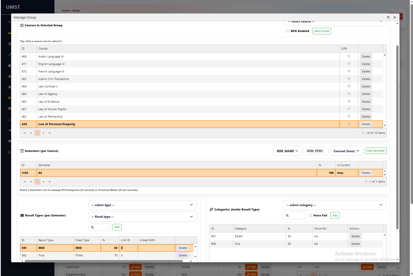Click Add button for categories
The height and width of the screenshot is (276, 413).
tap(335, 215)
